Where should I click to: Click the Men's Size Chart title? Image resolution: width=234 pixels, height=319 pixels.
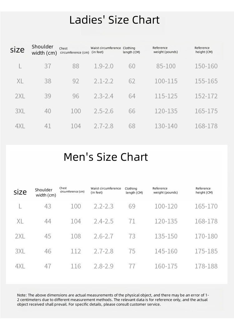106,157
